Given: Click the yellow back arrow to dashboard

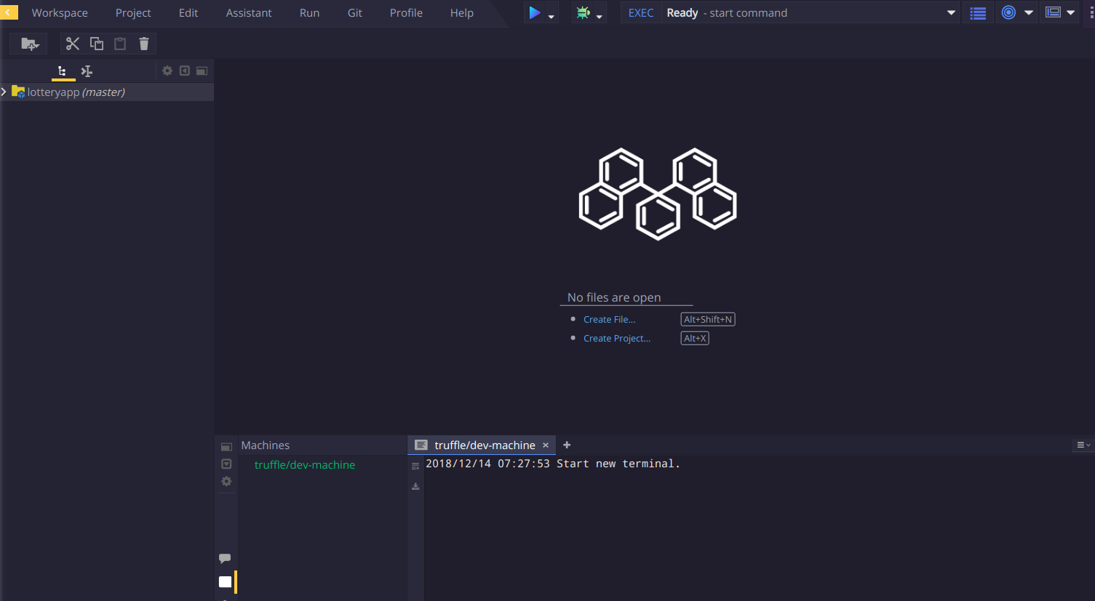Looking at the screenshot, I should (x=9, y=12).
